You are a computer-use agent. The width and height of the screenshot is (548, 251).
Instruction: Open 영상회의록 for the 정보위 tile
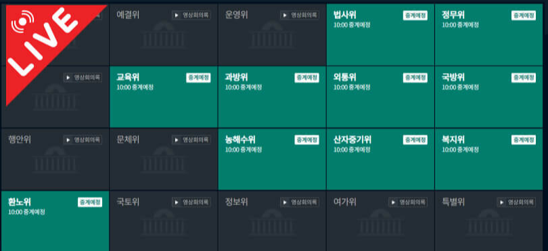tap(300, 202)
